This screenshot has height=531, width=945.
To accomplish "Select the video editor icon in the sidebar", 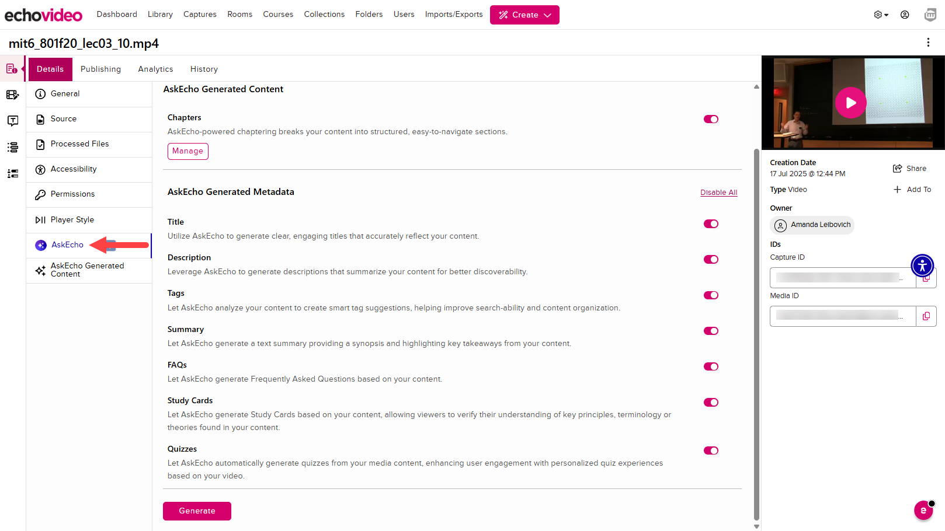I will (x=12, y=95).
